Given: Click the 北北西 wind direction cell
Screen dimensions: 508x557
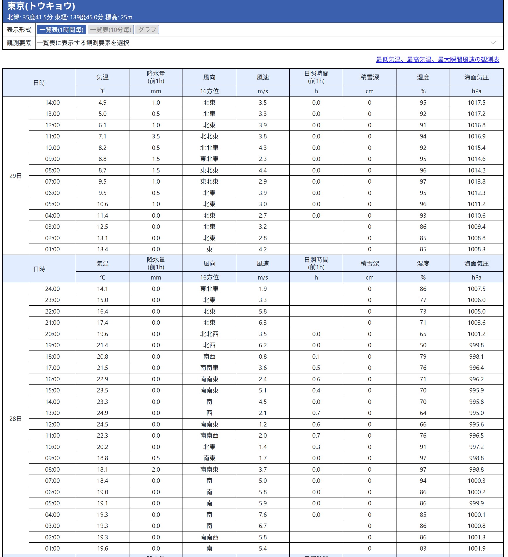Looking at the screenshot, I should [209, 334].
